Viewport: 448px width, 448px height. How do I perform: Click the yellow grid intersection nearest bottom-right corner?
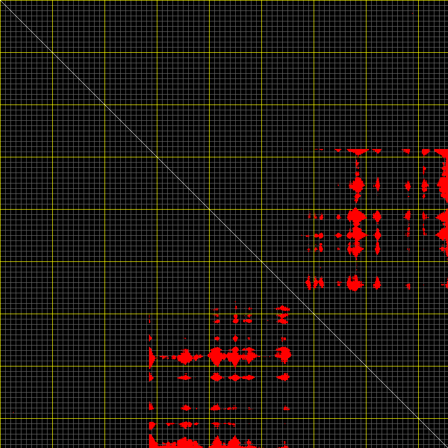418,418
